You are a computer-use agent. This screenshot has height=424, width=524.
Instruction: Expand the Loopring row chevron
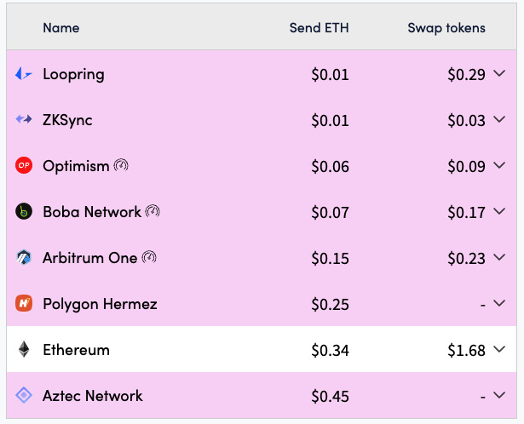coord(499,73)
